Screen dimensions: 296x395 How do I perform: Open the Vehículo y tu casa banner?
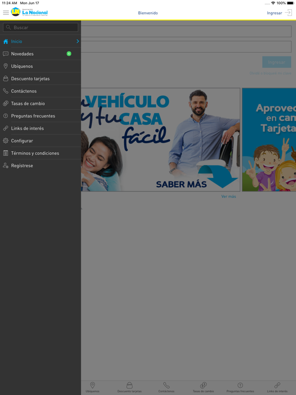(160, 139)
